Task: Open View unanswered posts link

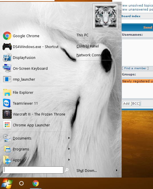Action: pos(137,9)
